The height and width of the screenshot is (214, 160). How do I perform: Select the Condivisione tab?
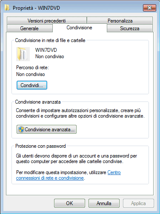80,28
